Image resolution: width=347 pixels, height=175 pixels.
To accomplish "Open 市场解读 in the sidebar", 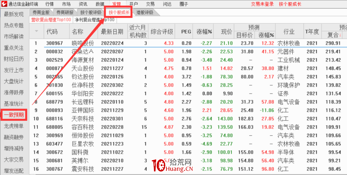I will pos(14,37).
